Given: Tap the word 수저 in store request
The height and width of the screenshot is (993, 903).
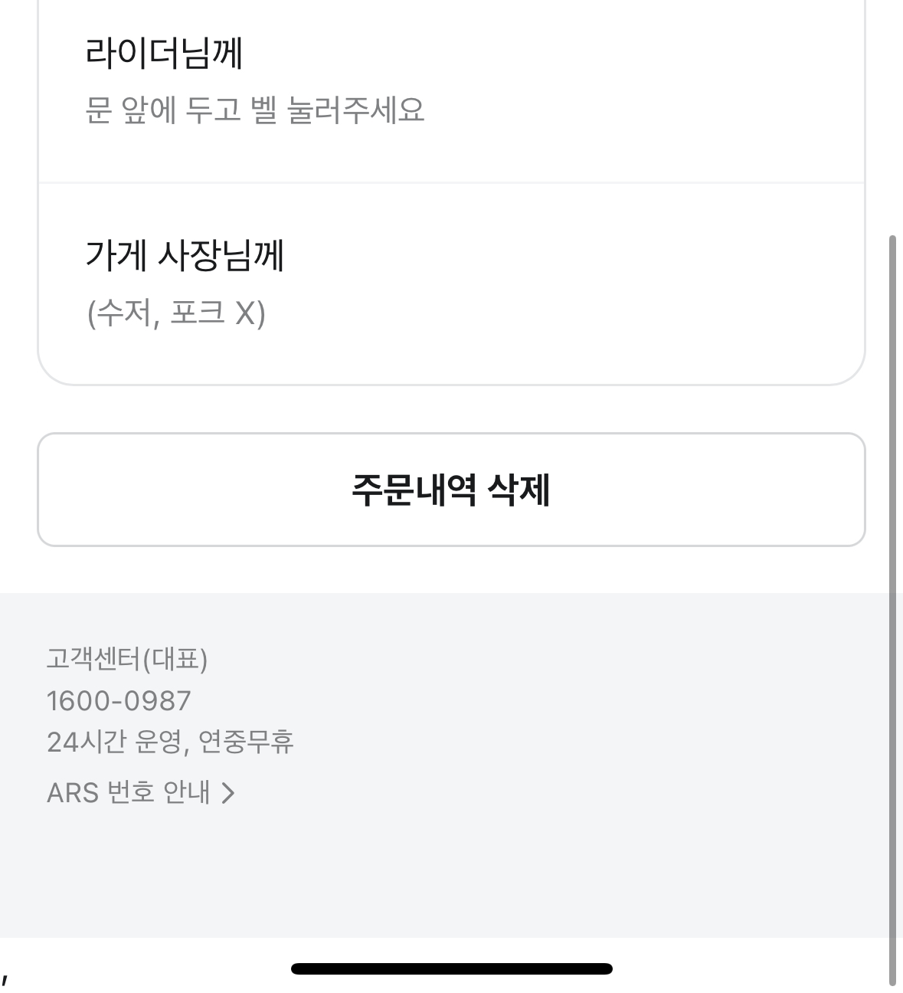Looking at the screenshot, I should 123,313.
